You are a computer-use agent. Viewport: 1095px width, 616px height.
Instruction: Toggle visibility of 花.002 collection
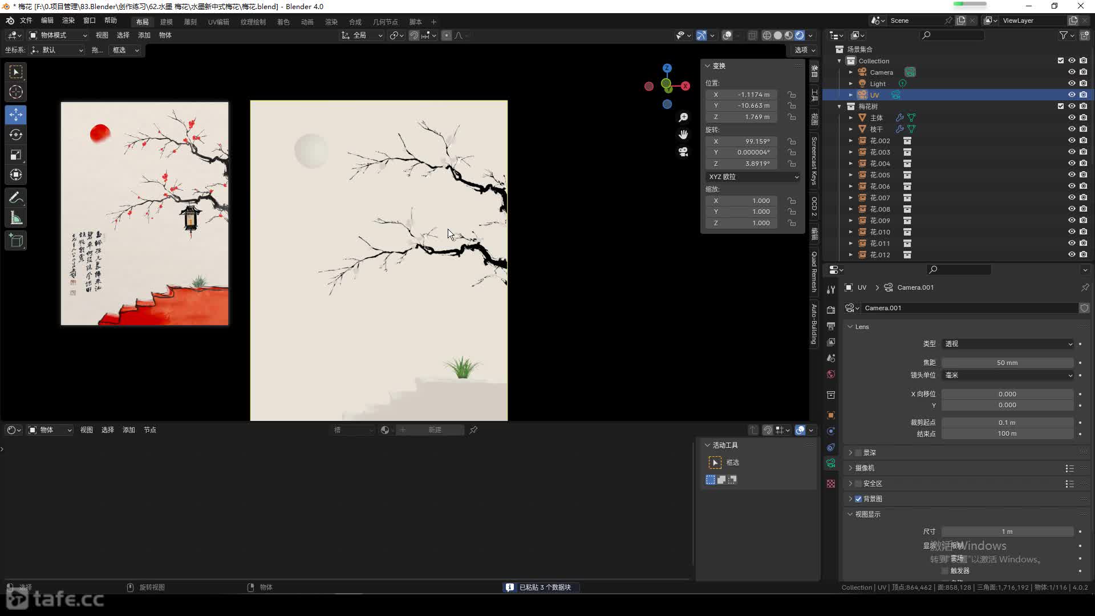click(x=1072, y=141)
